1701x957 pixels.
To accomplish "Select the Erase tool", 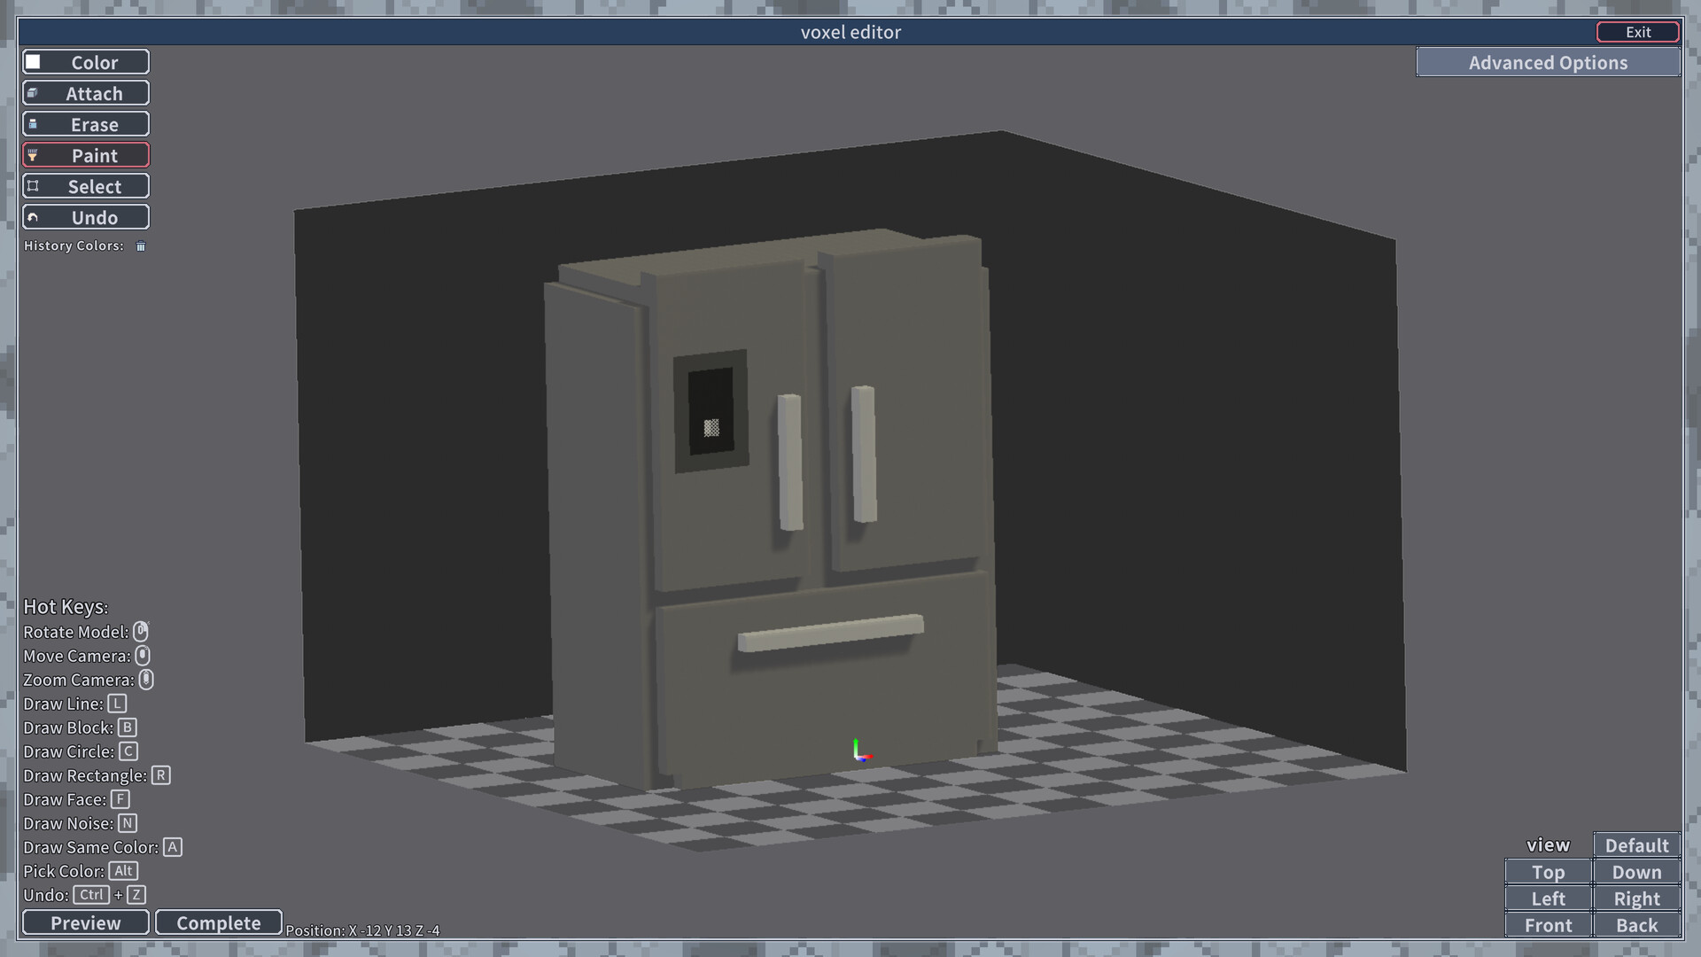I will (x=86, y=124).
